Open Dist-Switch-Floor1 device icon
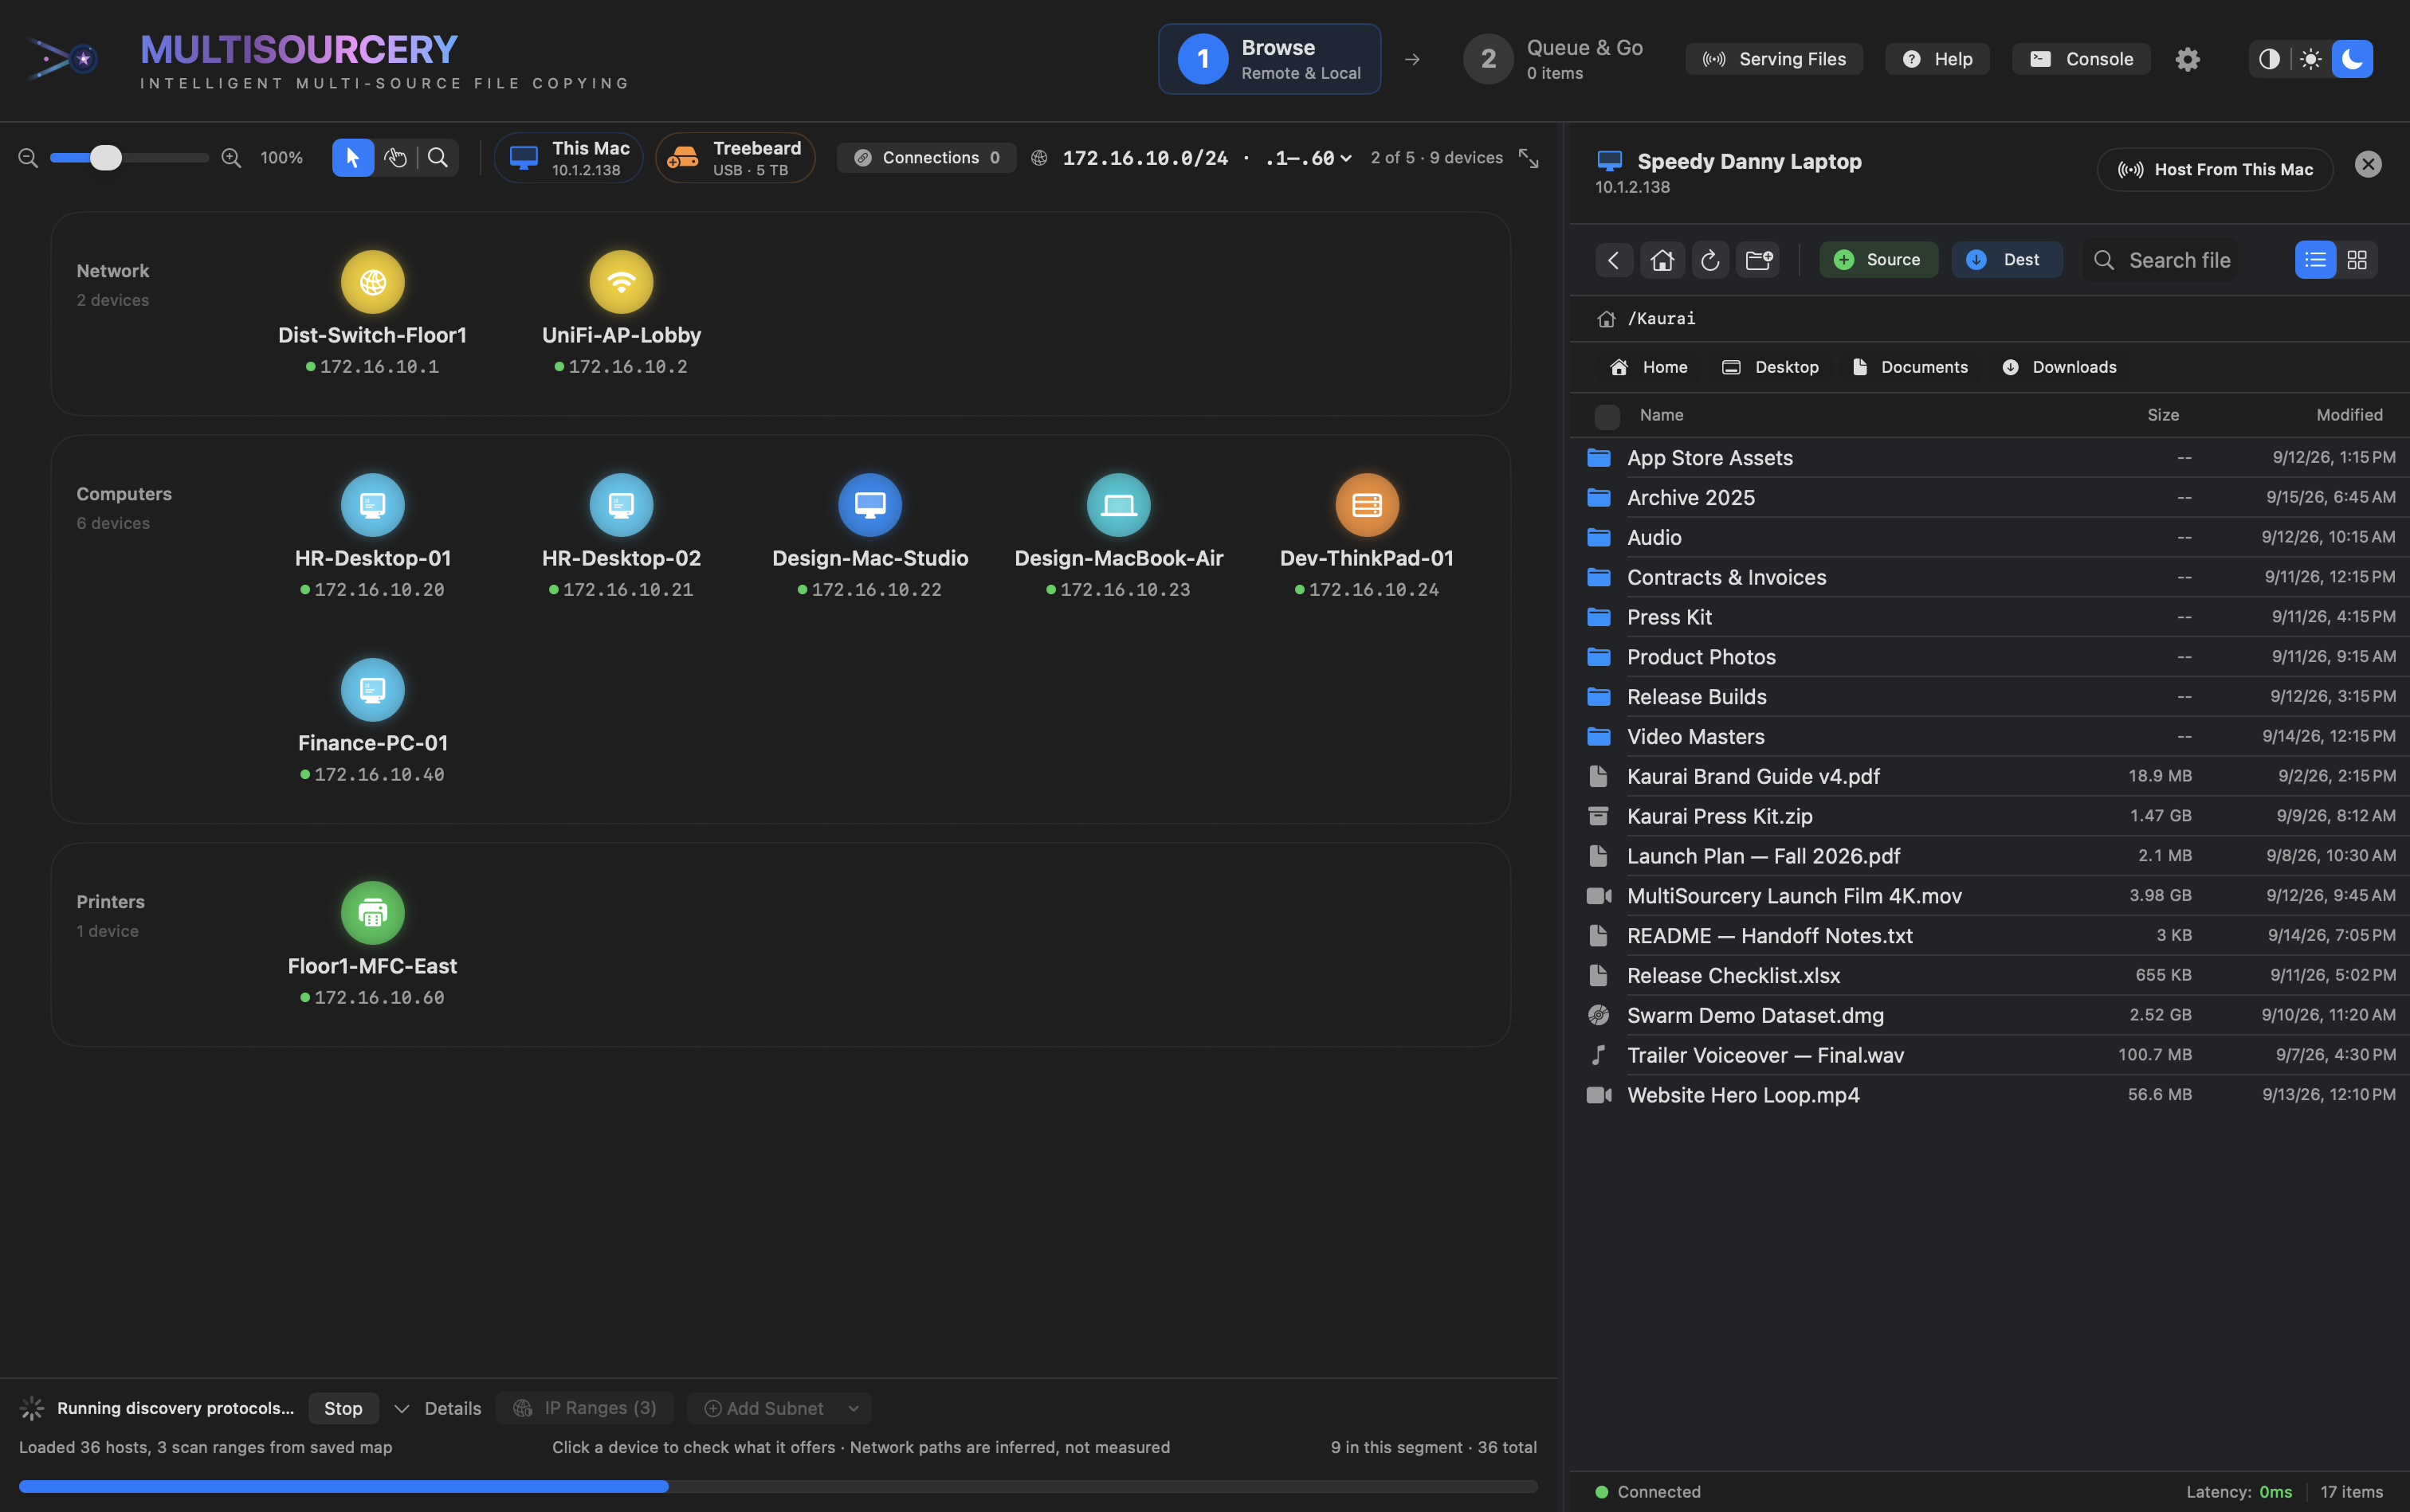The image size is (2410, 1512). point(372,282)
